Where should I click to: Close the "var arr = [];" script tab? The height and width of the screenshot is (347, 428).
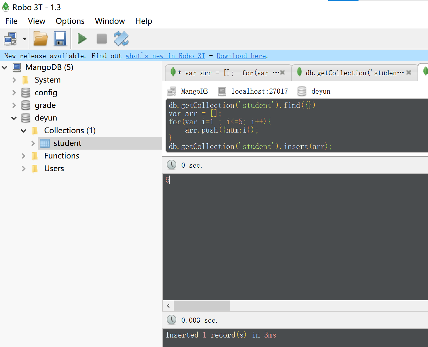[282, 72]
